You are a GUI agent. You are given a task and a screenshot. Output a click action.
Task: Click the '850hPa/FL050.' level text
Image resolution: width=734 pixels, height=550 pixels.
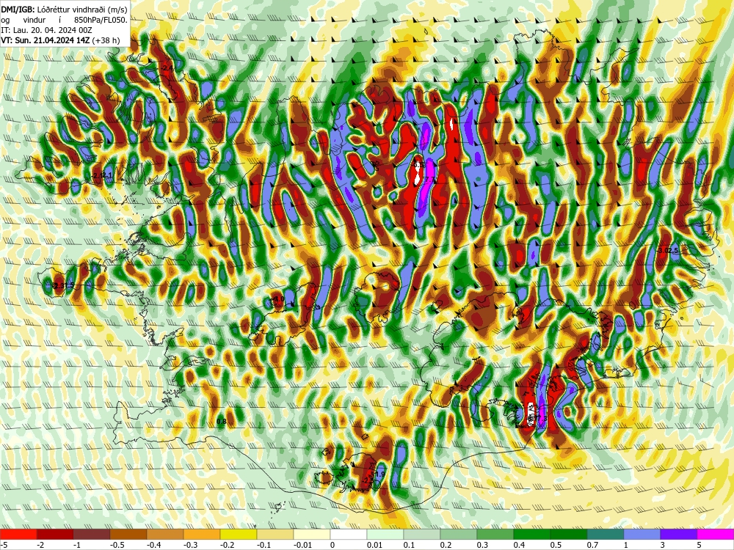coord(101,20)
